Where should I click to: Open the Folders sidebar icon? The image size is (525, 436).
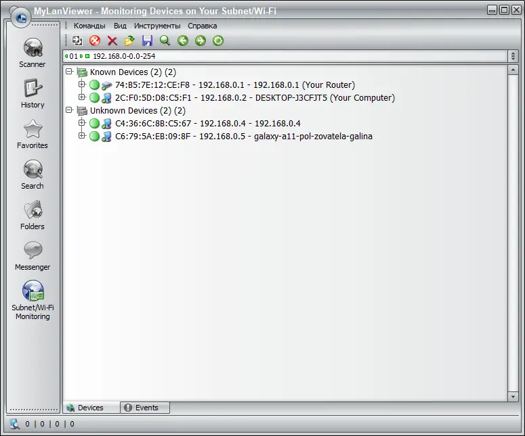tap(33, 210)
